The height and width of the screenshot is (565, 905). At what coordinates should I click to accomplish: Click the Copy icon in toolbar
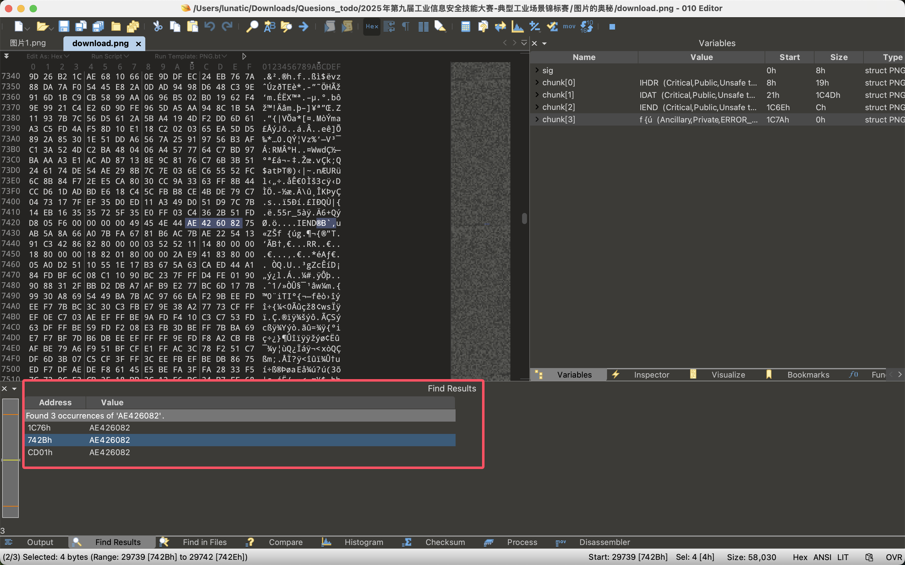coord(175,26)
